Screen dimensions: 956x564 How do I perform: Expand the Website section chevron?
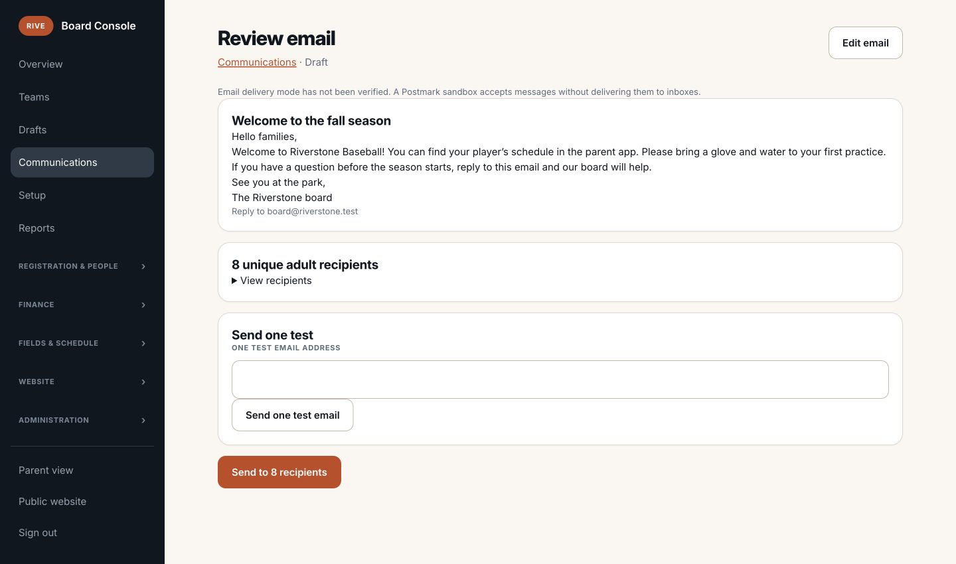(x=143, y=382)
